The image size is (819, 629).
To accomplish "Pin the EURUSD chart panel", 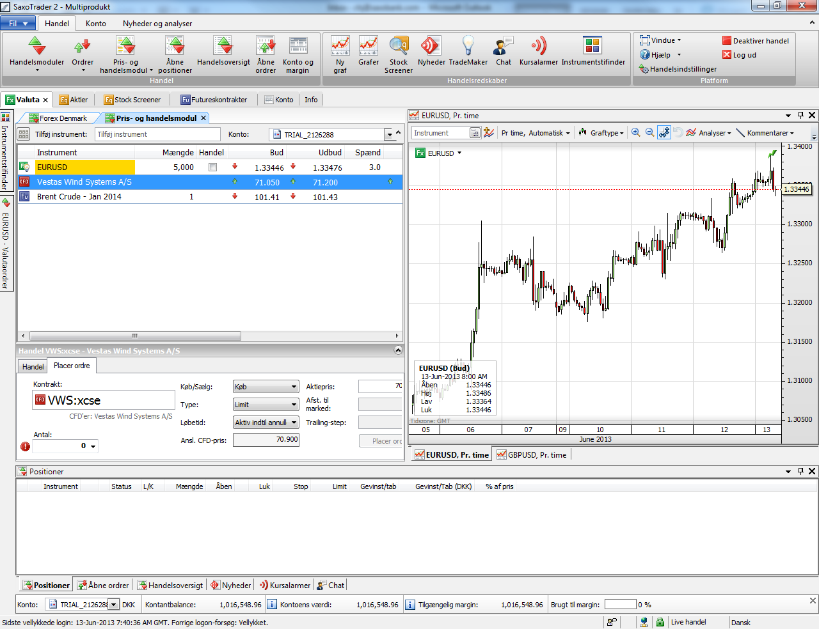I will click(x=800, y=115).
